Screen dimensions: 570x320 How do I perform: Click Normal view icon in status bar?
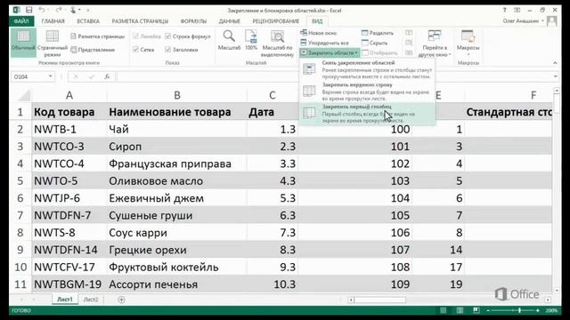coord(444,310)
